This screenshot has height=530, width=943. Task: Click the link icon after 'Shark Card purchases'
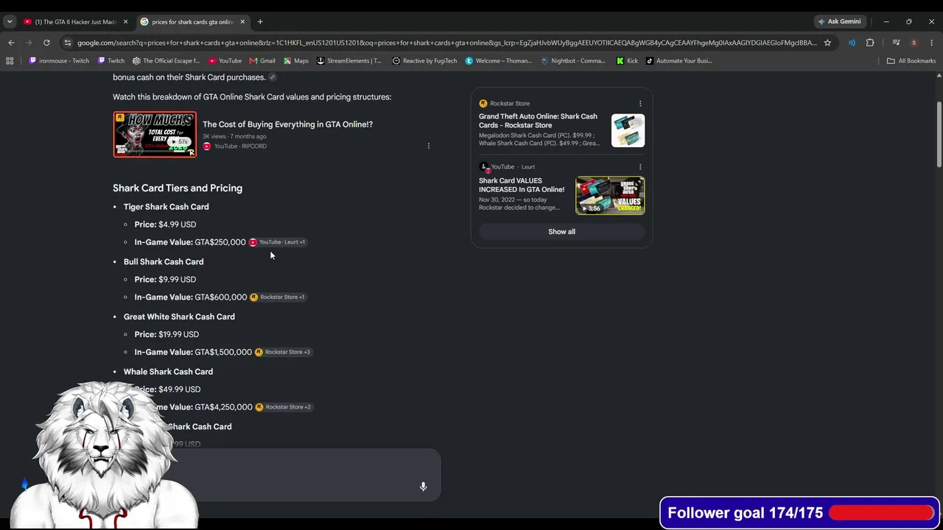[273, 77]
